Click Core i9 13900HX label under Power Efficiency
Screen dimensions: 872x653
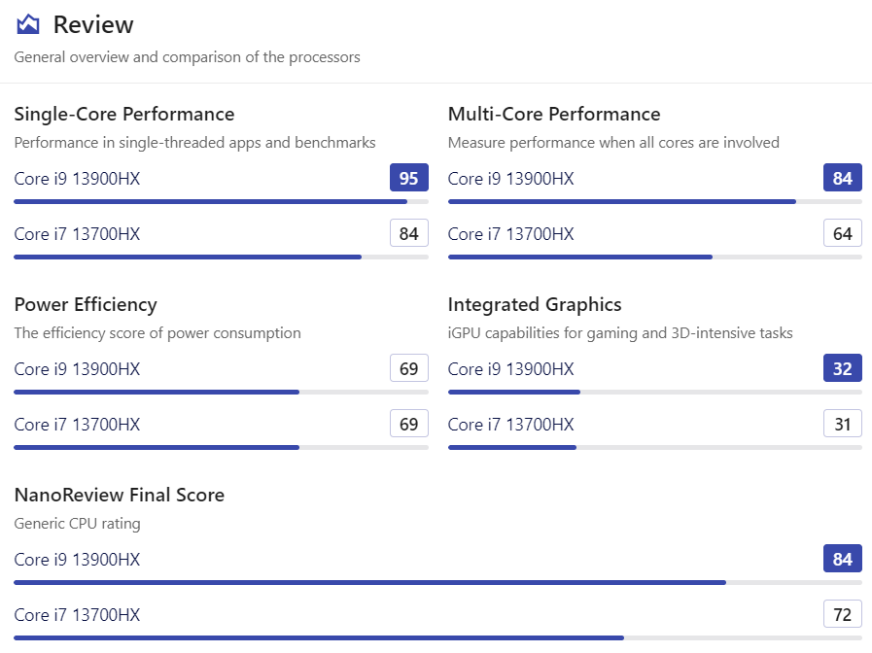pos(78,369)
